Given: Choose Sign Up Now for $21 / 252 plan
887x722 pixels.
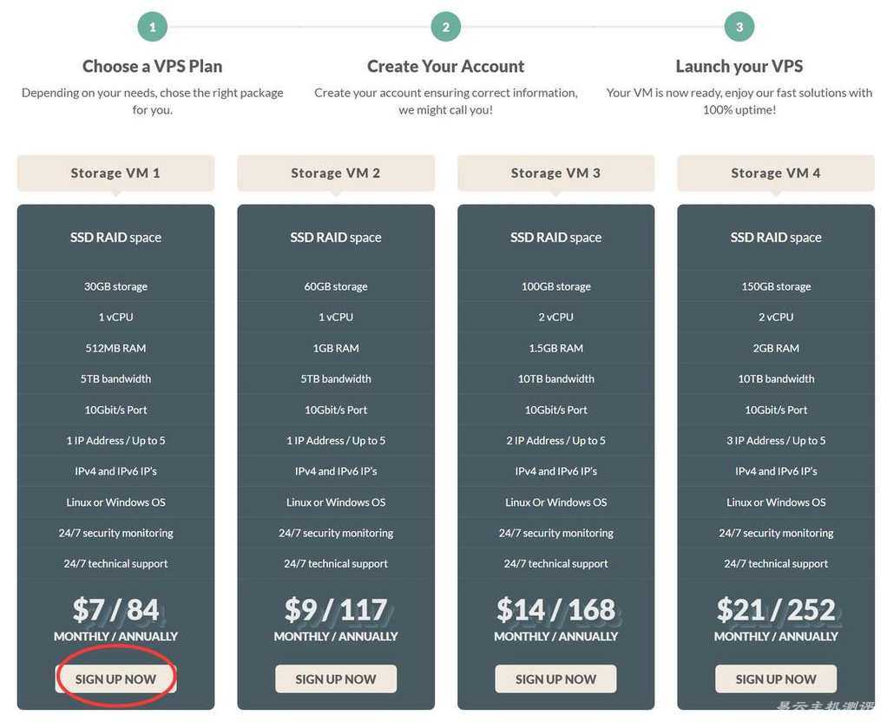Looking at the screenshot, I should click(776, 679).
